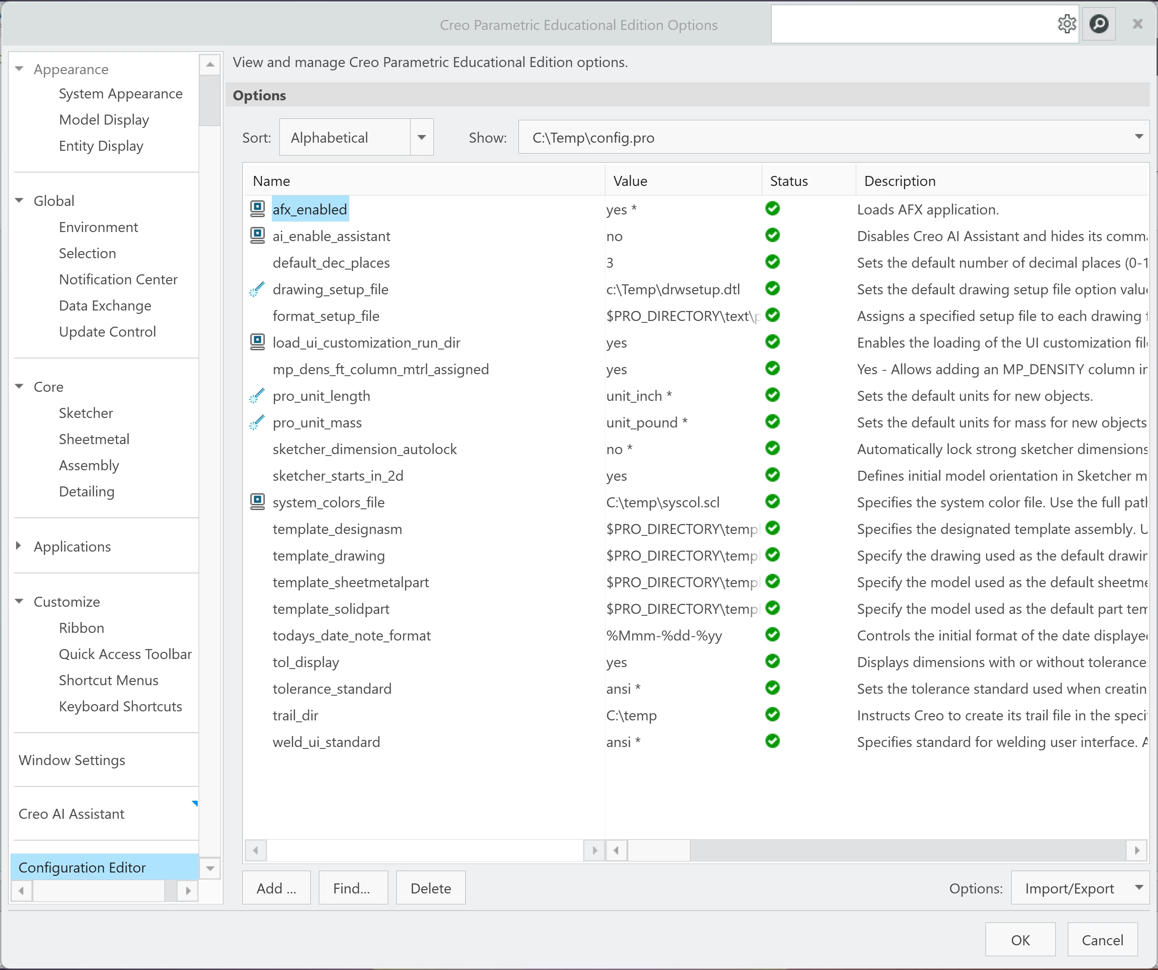Image resolution: width=1158 pixels, height=970 pixels.
Task: Open the Show config.pro file dropdown
Action: click(x=1139, y=137)
